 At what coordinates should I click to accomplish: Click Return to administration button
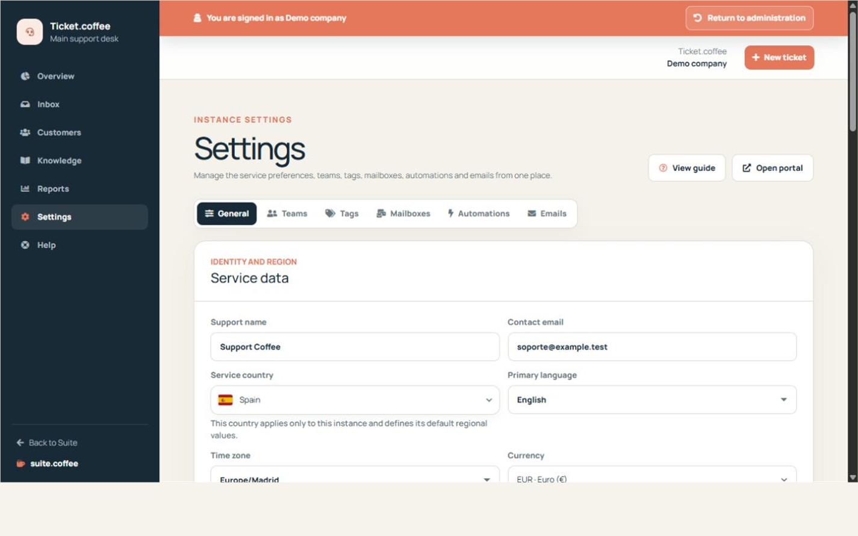749,18
